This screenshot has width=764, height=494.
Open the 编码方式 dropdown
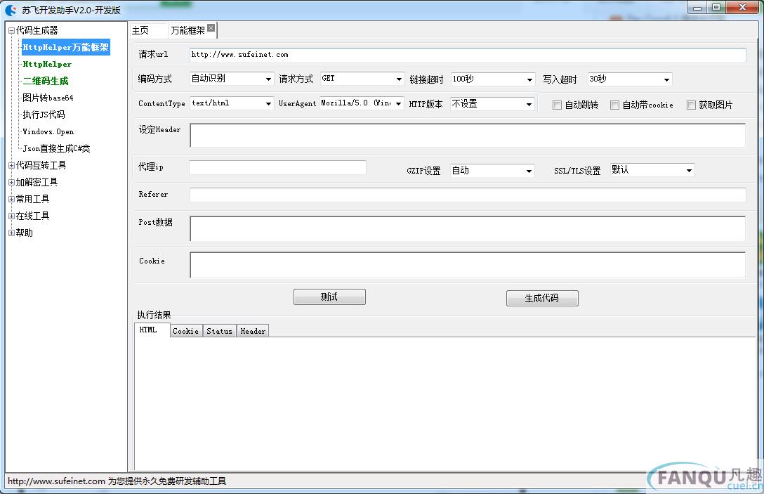268,79
